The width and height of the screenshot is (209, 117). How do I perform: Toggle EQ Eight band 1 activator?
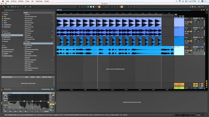click(x=10, y=111)
